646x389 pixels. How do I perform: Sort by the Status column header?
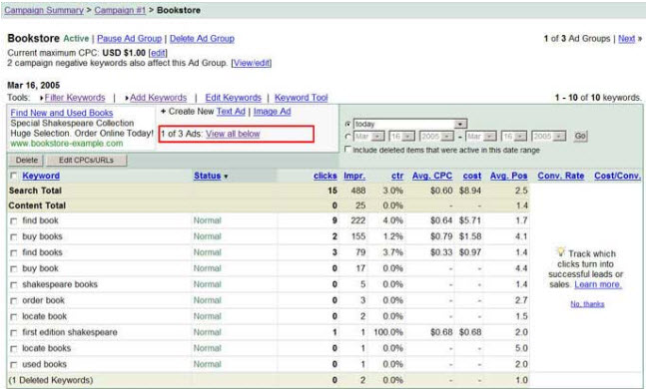(x=208, y=176)
